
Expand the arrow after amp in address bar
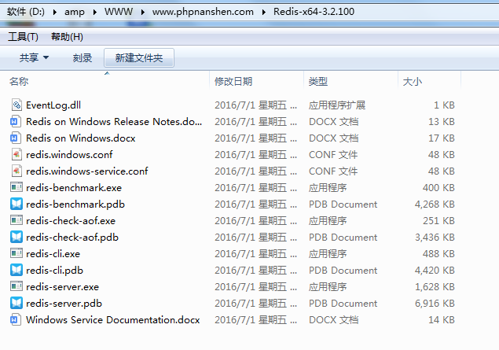94,12
